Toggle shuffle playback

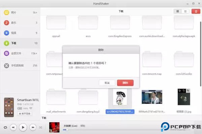tap(41, 127)
